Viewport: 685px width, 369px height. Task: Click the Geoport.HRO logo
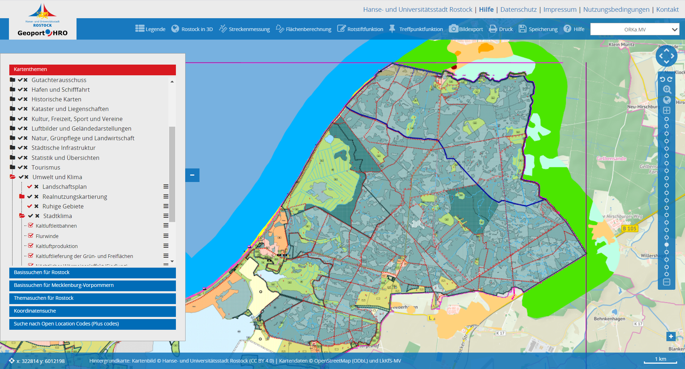(43, 21)
